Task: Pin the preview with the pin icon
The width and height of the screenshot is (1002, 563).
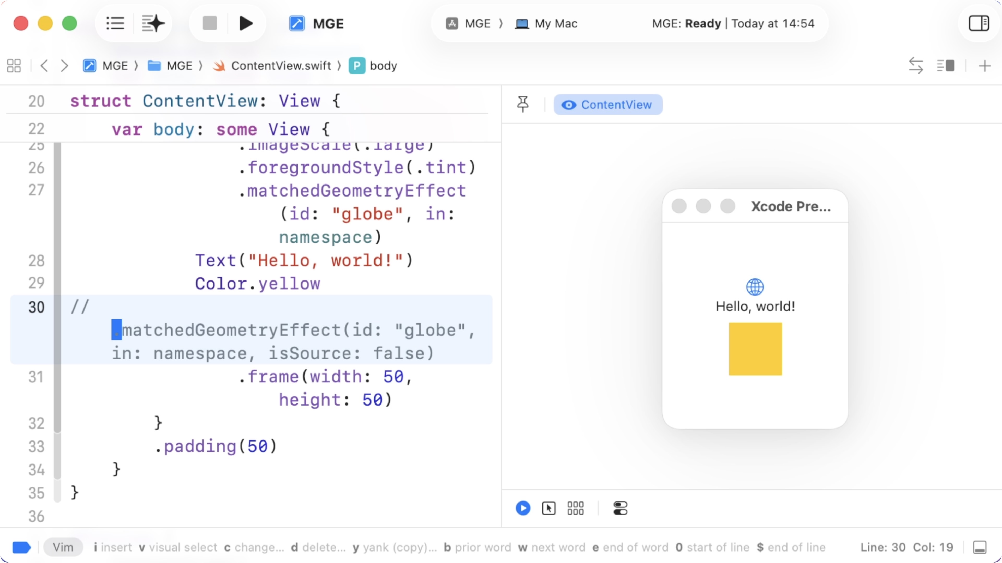Action: click(x=523, y=104)
